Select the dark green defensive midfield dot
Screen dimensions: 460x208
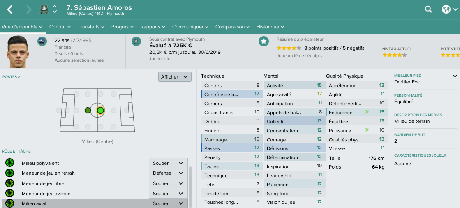tap(88, 110)
